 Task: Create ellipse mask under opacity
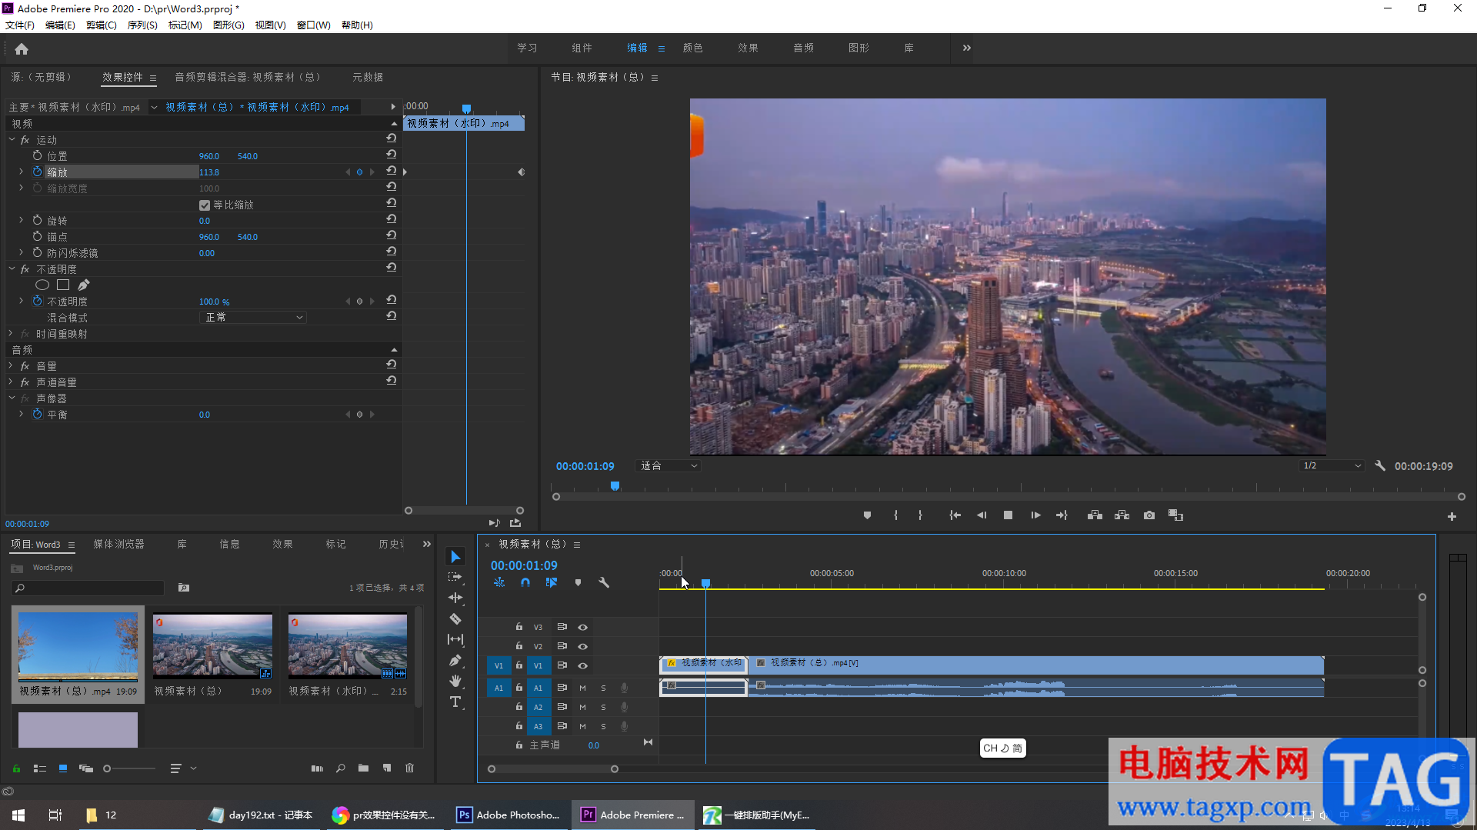42,285
